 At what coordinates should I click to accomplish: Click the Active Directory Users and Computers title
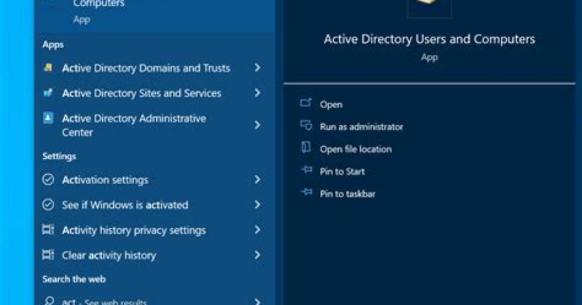430,39
